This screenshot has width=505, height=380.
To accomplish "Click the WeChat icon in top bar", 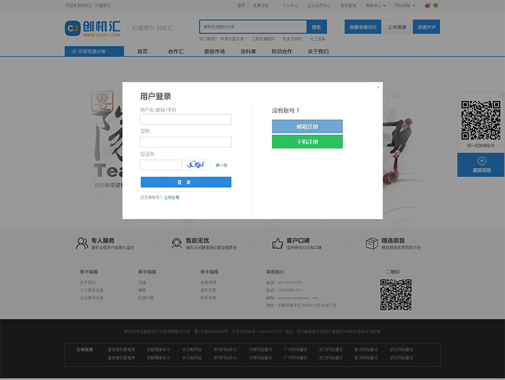I will 436,5.
